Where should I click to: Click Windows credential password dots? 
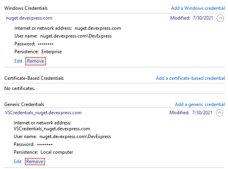(x=46, y=44)
